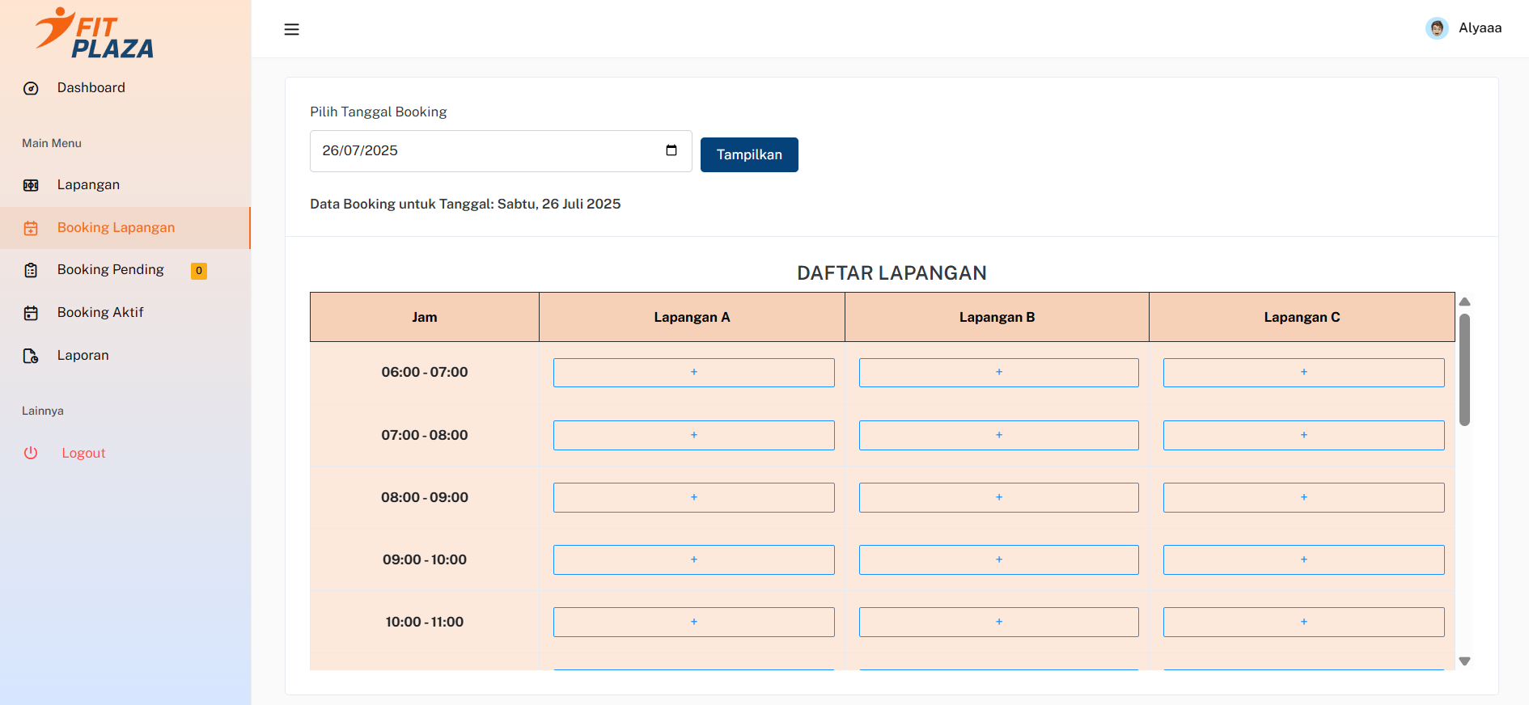Add booking for Lapangan C at 10:00 - 11:00
1529x705 pixels.
(1303, 622)
